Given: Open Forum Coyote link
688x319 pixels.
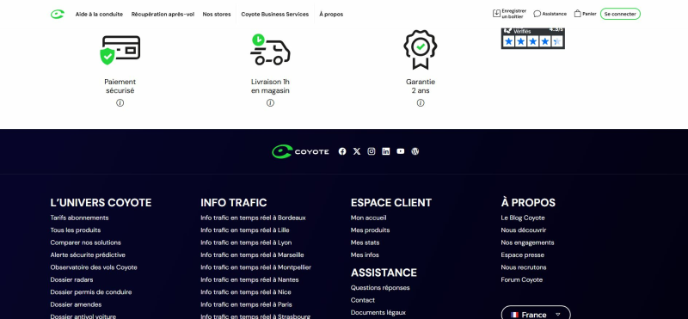Looking at the screenshot, I should [522, 279].
